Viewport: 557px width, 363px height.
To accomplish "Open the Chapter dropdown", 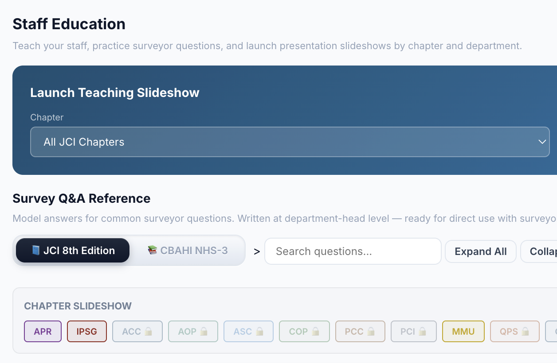I will 290,142.
